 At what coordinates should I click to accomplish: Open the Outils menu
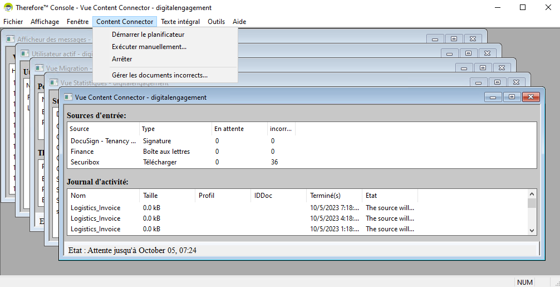[x=216, y=22]
